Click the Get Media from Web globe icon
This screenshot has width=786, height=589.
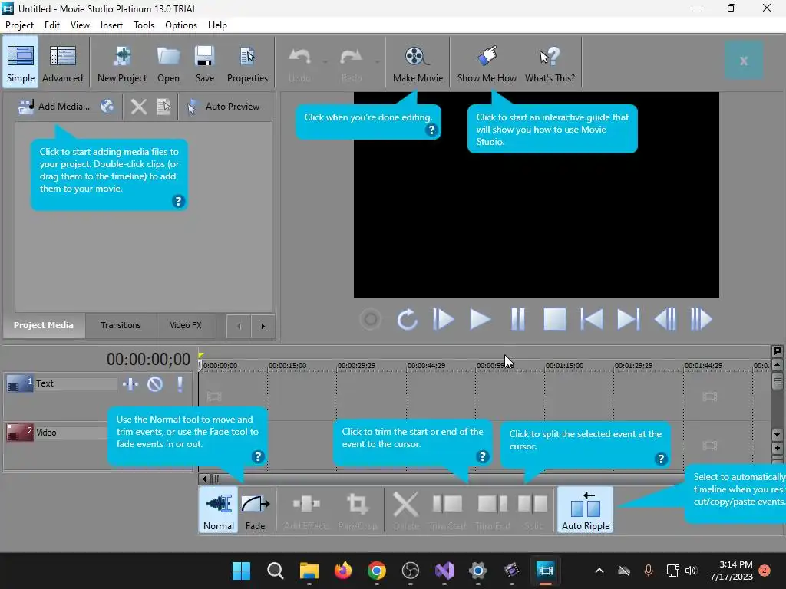coord(107,106)
